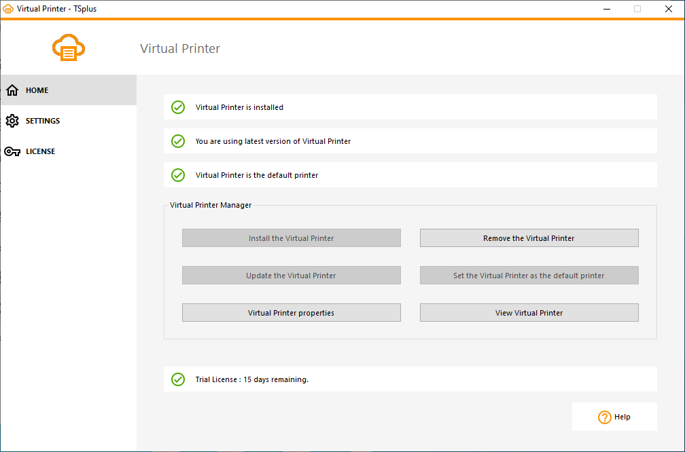Click Install the Virtual Printer button

coord(291,238)
